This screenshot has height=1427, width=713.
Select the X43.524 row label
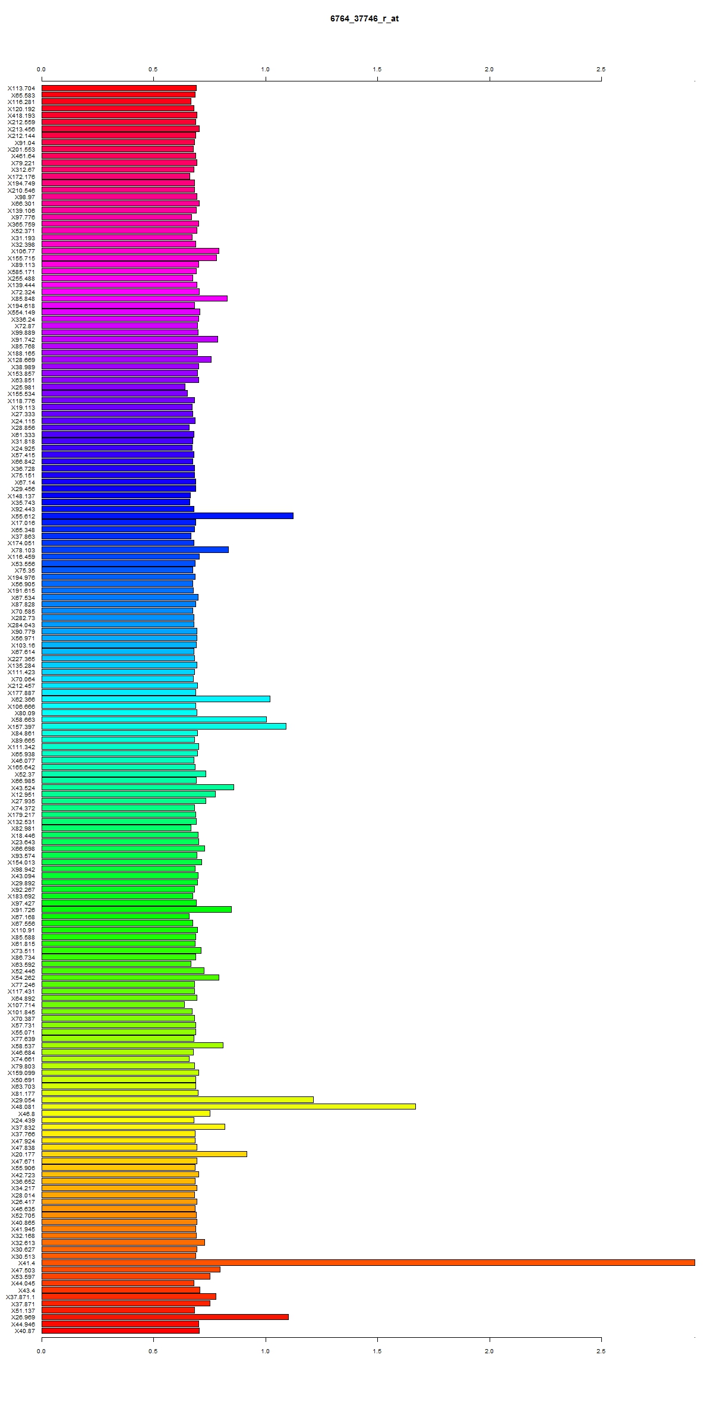23,788
